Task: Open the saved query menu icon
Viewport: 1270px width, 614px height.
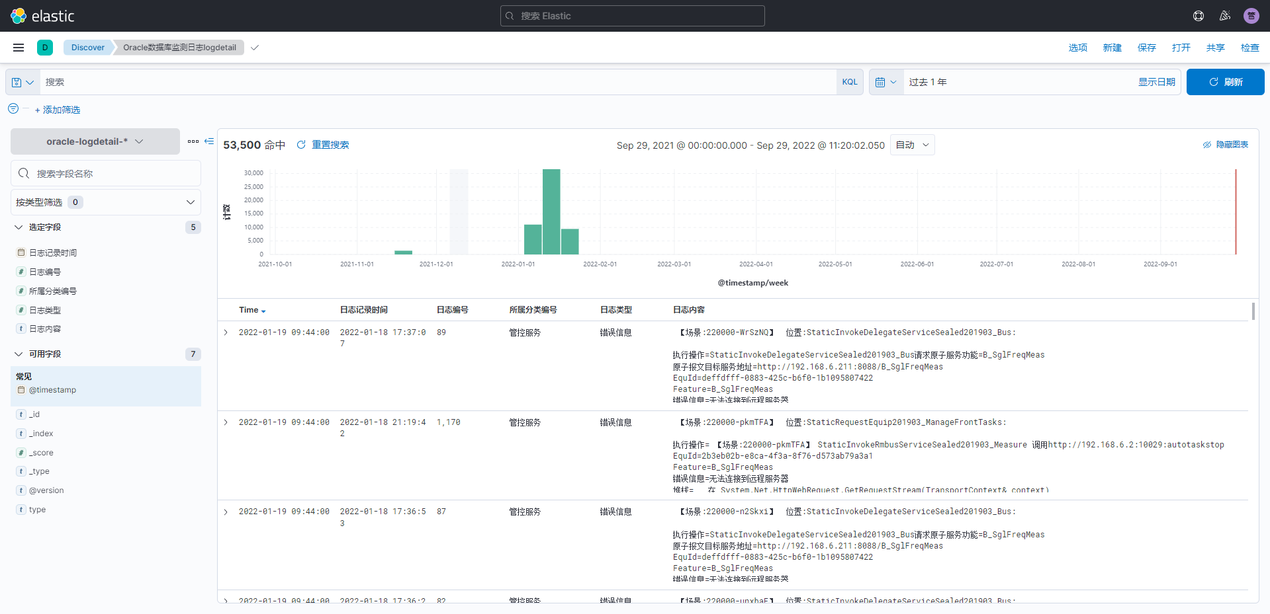Action: pyautogui.click(x=23, y=82)
